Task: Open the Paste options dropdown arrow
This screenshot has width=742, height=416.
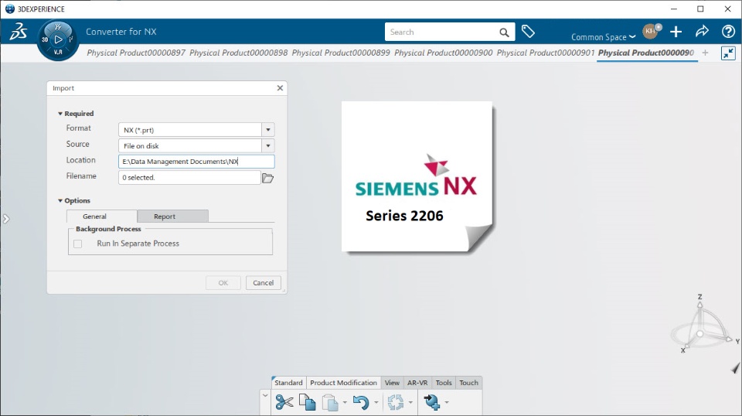Action: click(345, 403)
